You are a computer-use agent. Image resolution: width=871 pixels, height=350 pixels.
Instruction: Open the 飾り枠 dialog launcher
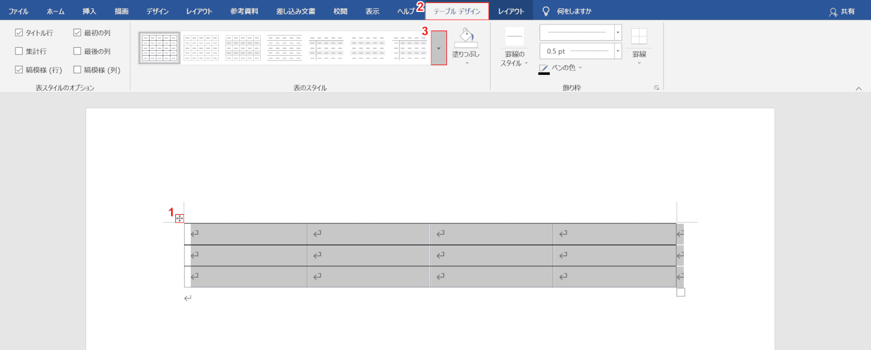(657, 88)
